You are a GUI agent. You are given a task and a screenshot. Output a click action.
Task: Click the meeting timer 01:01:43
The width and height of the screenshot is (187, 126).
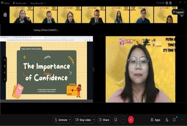coord(160,3)
